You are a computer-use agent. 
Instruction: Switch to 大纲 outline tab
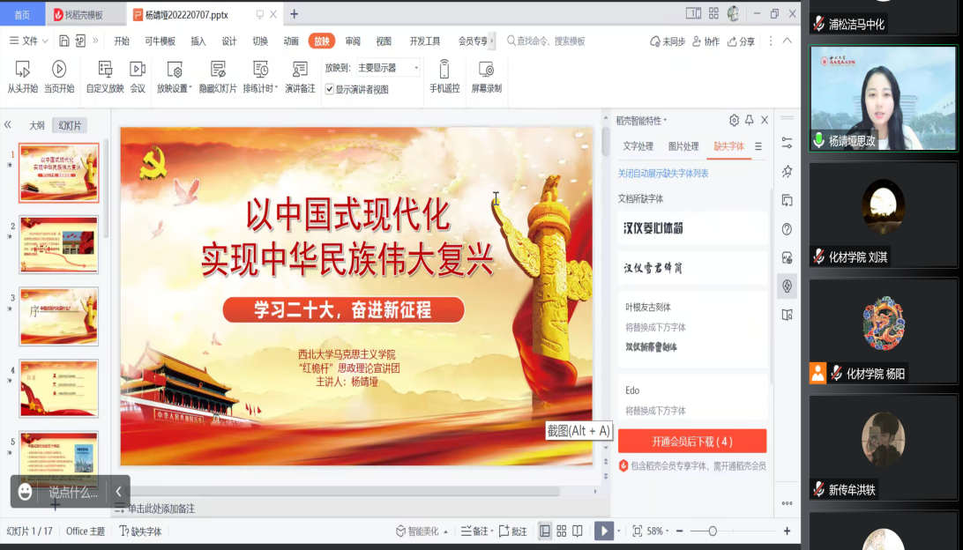tap(37, 125)
